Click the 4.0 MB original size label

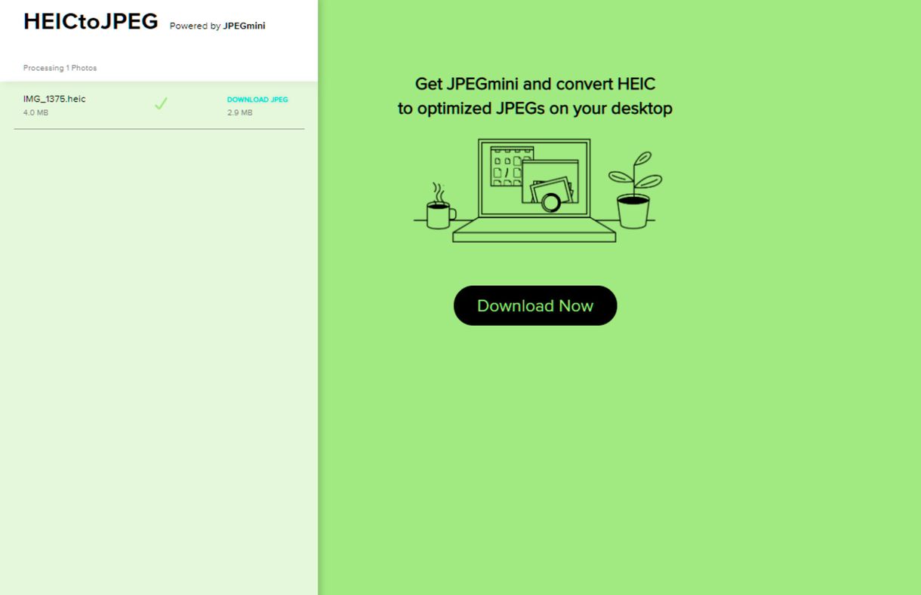click(x=35, y=112)
